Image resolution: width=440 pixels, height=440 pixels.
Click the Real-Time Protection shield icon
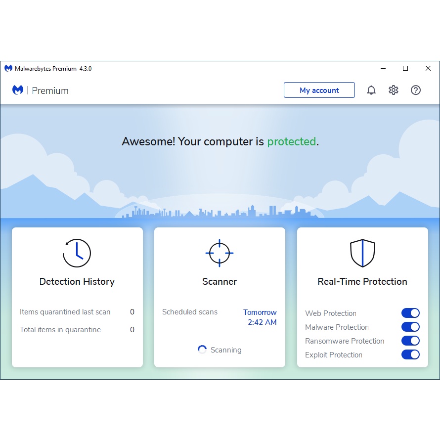coord(362,253)
